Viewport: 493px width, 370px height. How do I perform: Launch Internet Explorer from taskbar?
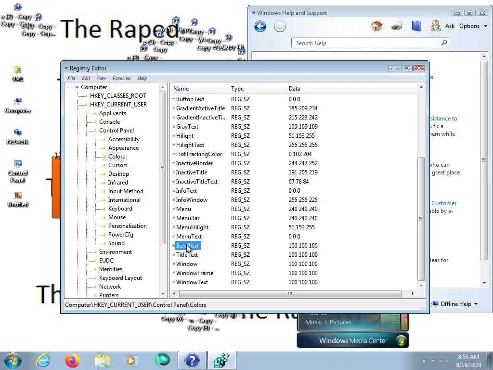tap(43, 360)
